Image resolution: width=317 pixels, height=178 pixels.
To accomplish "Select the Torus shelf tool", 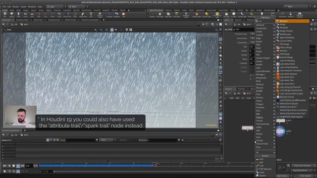I will click(x=25, y=14).
